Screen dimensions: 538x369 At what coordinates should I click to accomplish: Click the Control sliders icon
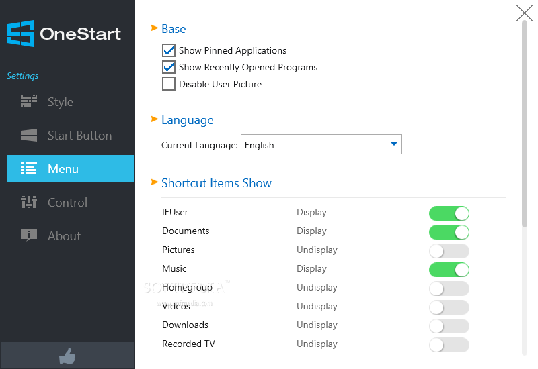coord(29,202)
